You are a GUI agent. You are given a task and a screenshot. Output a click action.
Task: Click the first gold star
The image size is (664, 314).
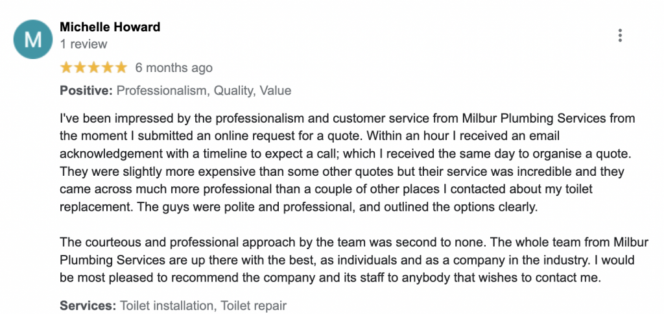(x=67, y=67)
